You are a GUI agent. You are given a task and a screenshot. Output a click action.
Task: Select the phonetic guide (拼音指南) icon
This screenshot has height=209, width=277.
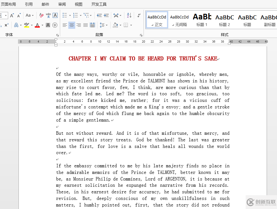click(x=48, y=16)
